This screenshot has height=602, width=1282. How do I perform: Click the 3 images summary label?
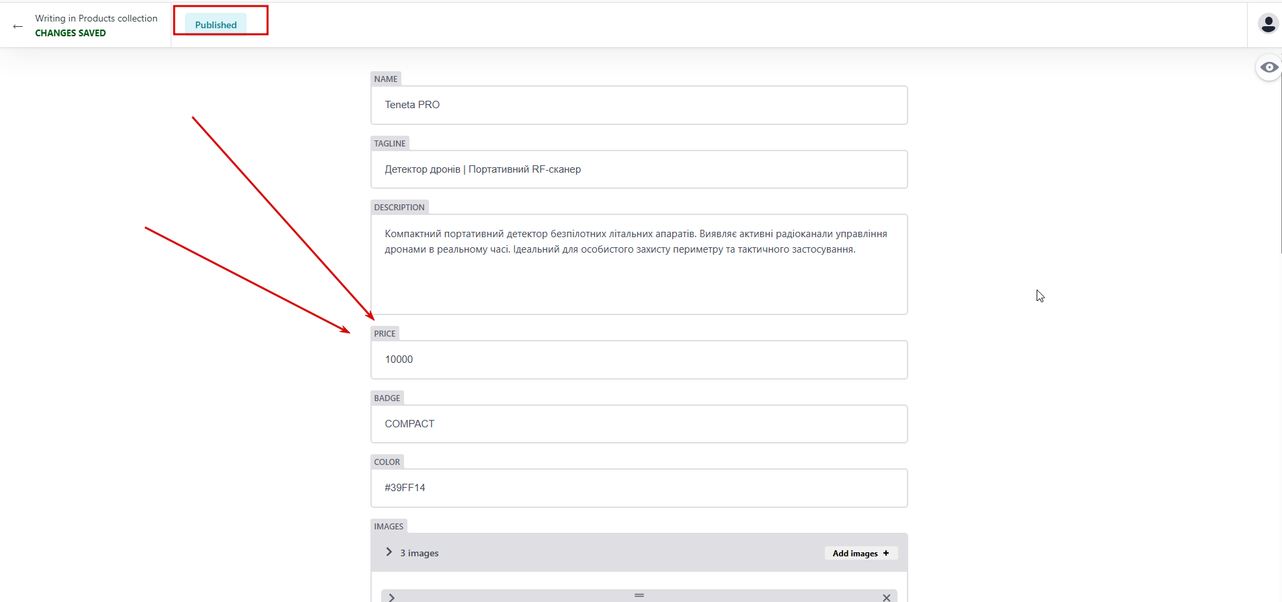tap(419, 553)
